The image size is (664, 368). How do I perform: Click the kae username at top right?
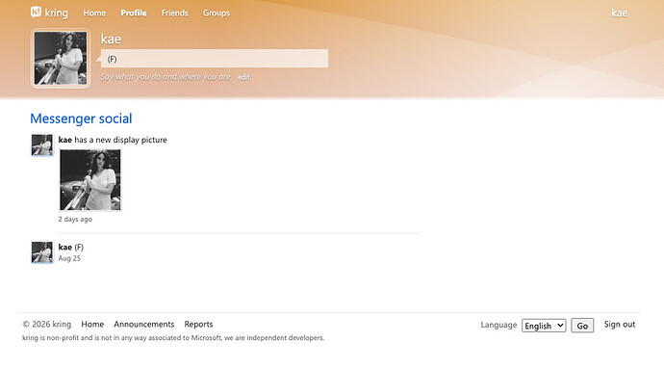(x=619, y=13)
